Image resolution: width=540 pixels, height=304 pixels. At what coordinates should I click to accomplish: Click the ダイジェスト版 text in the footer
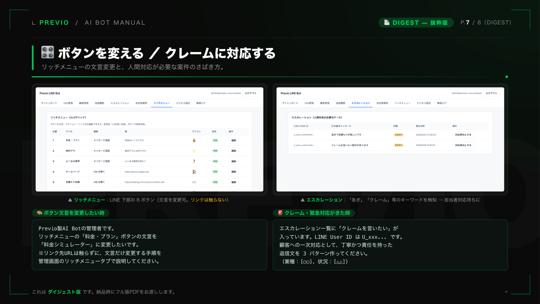pyautogui.click(x=64, y=292)
